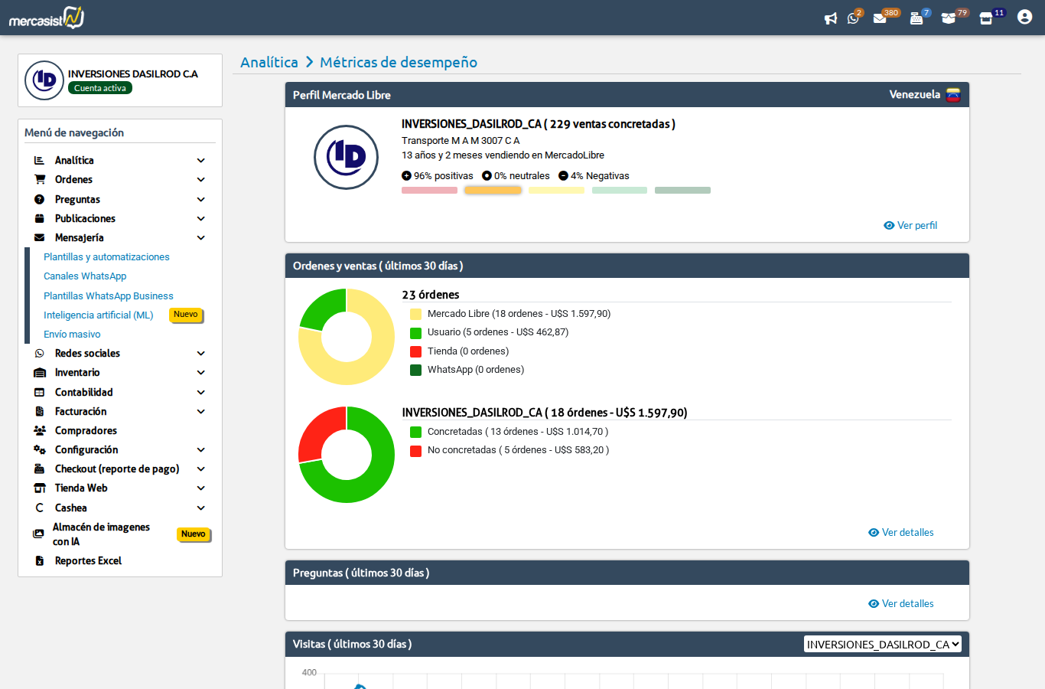The width and height of the screenshot is (1045, 689).
Task: Click Ver detalles in Preguntas panel
Action: click(x=901, y=603)
